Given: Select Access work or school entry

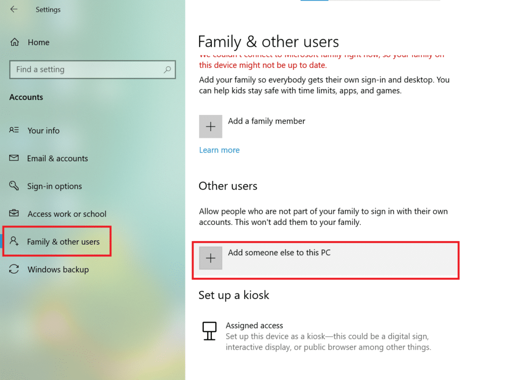Looking at the screenshot, I should point(67,213).
